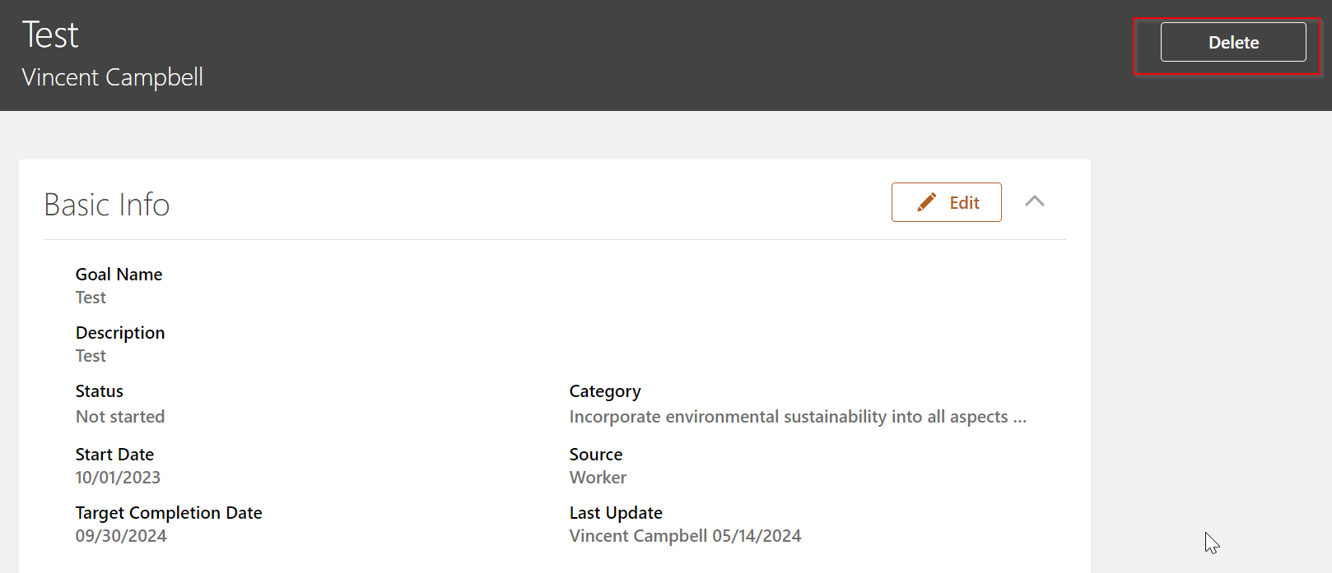Open the Edit panel for Basic Info
This screenshot has height=573, width=1332.
pyautogui.click(x=946, y=201)
